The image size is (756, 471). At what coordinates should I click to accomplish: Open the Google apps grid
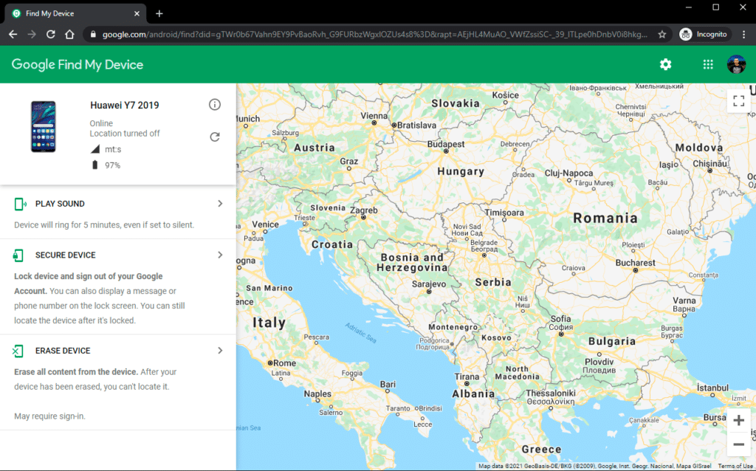[x=708, y=64]
